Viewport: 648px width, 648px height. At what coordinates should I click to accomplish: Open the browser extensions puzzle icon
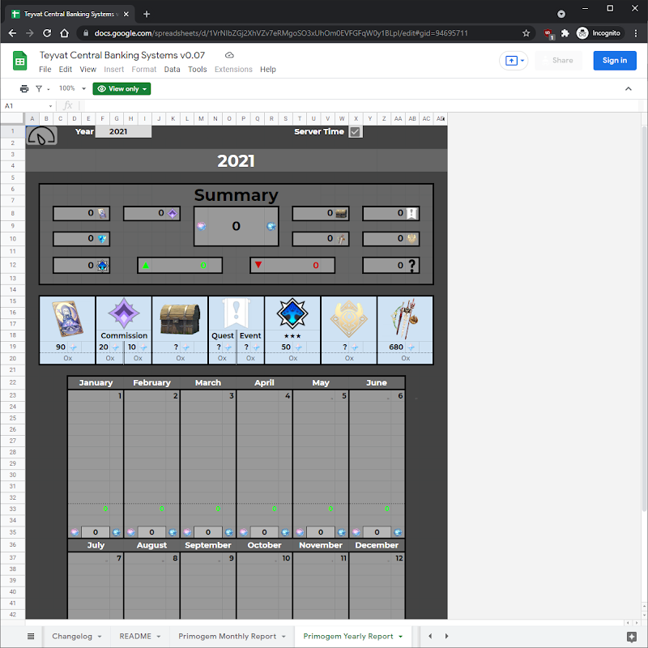tap(565, 33)
